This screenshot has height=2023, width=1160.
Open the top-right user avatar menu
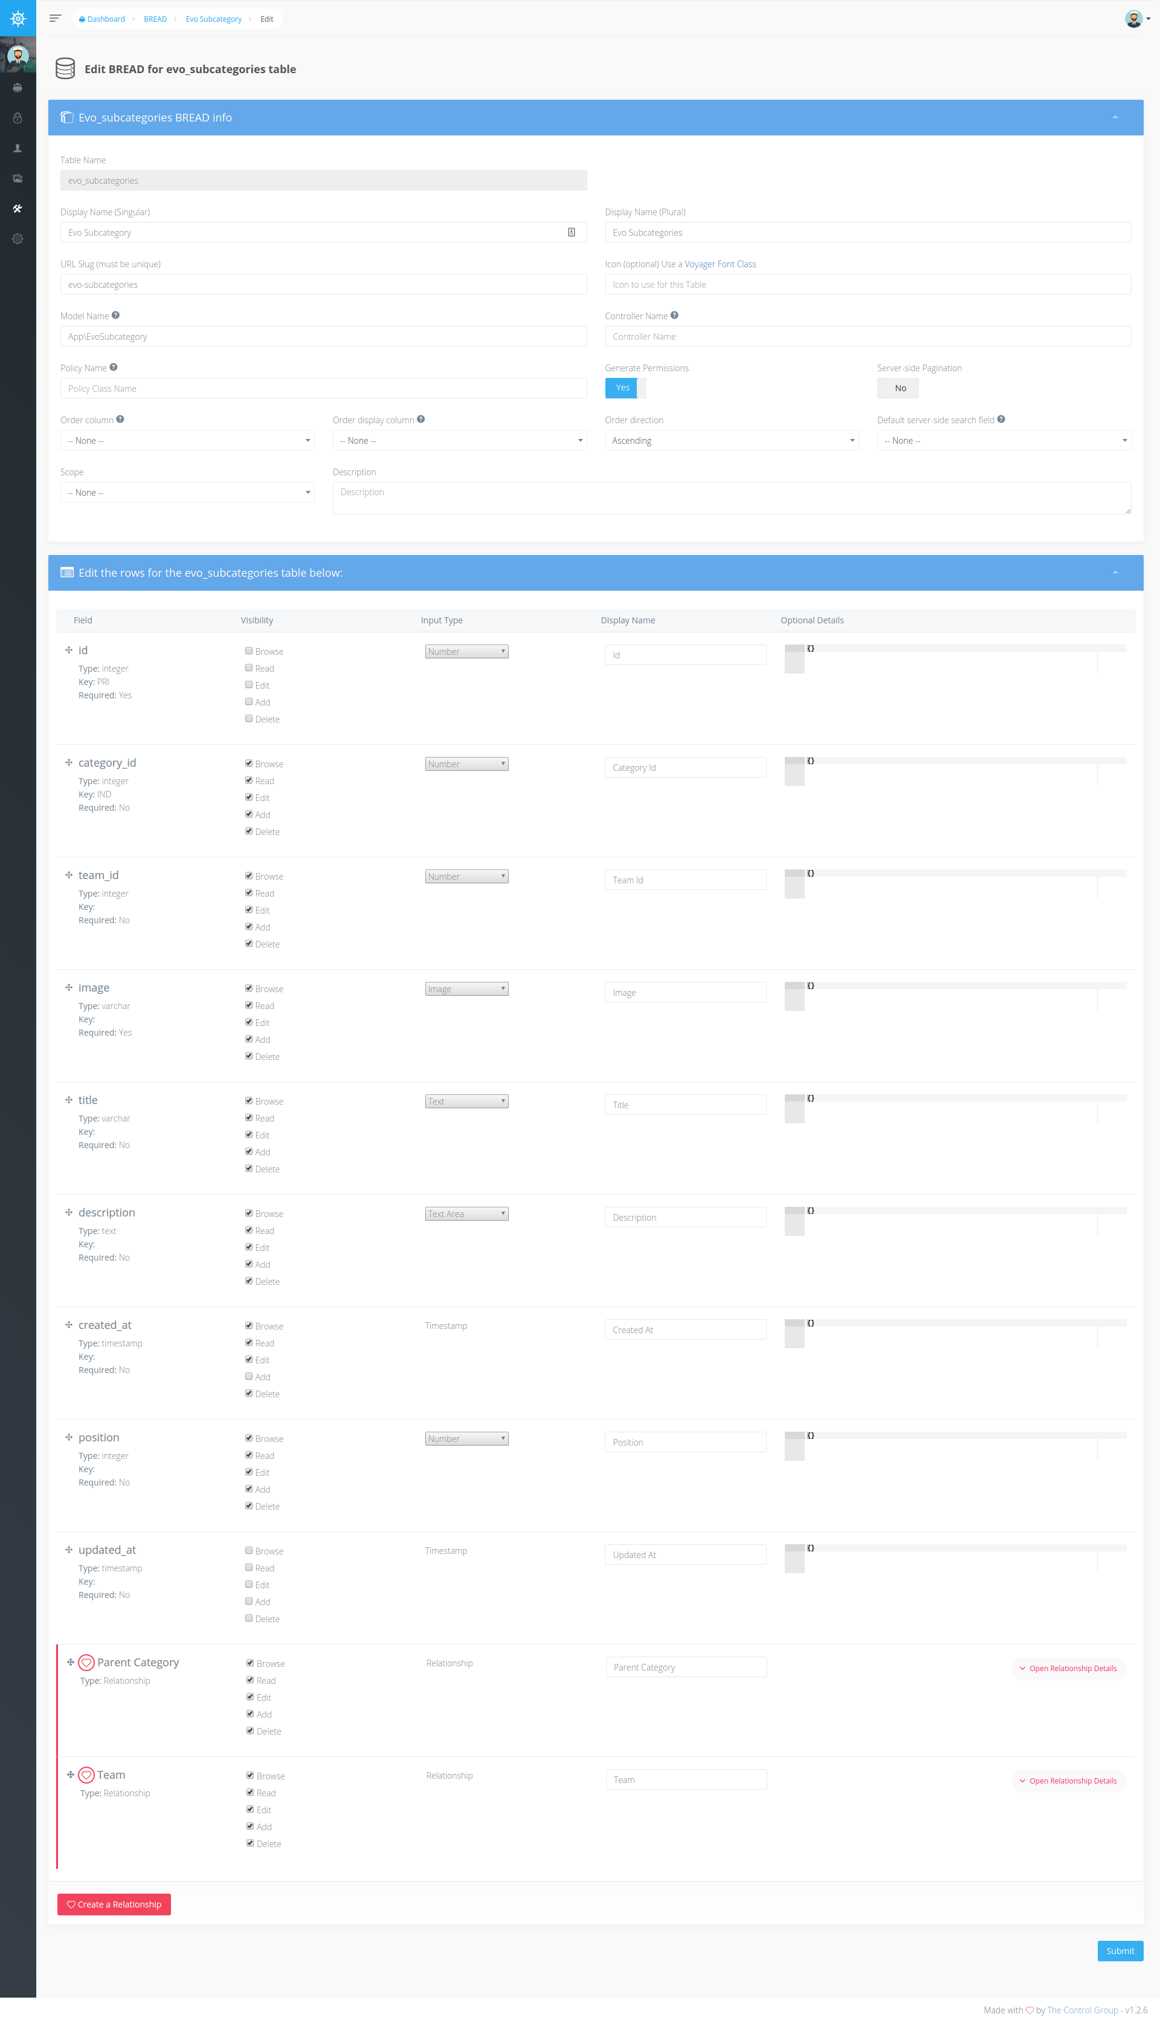coord(1136,18)
